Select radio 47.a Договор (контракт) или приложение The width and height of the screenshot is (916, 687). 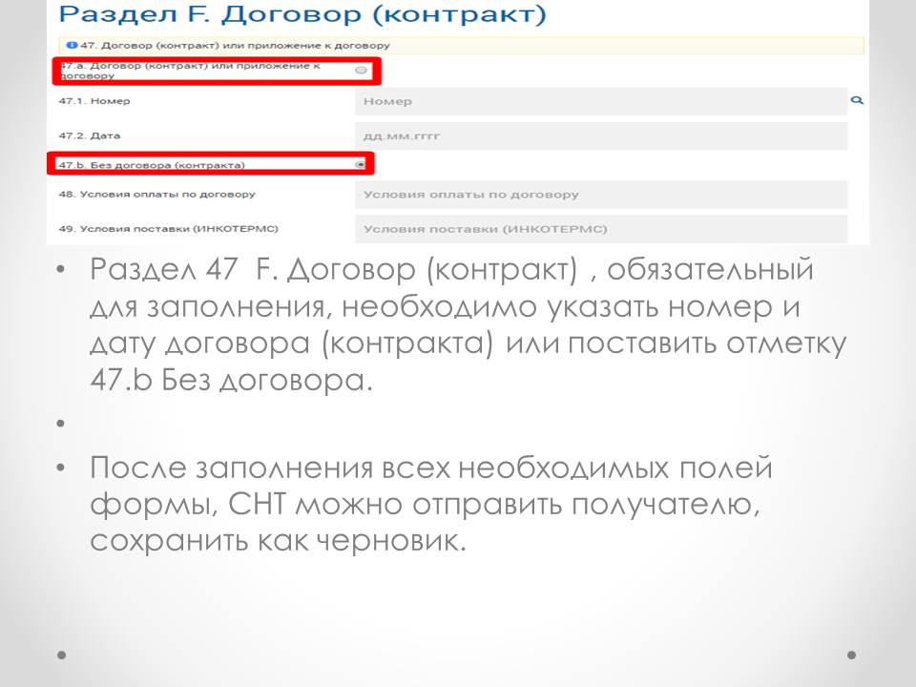point(361,71)
